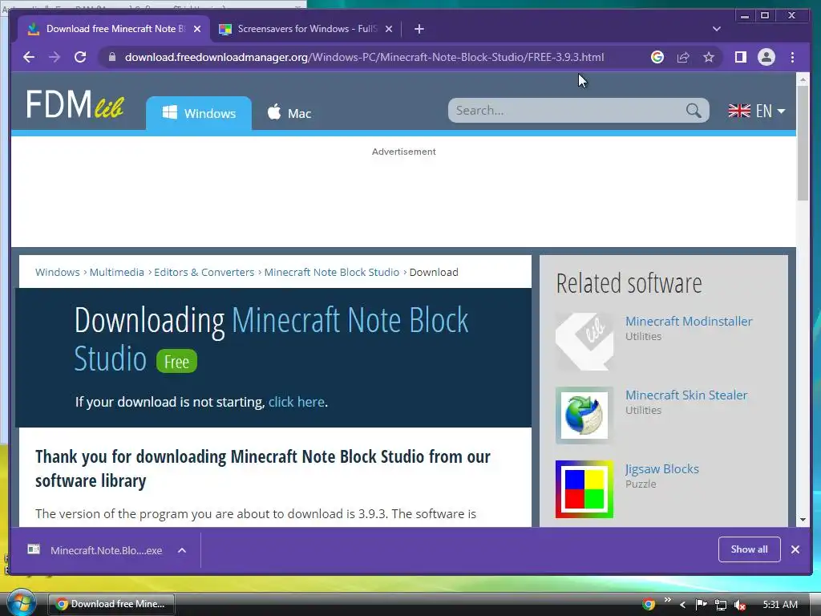Click the FDM lib logo

(x=75, y=103)
